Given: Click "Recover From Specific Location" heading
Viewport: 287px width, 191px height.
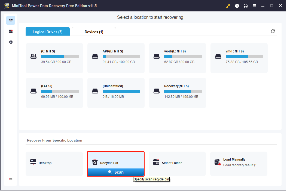Looking at the screenshot, I should click(x=54, y=140).
